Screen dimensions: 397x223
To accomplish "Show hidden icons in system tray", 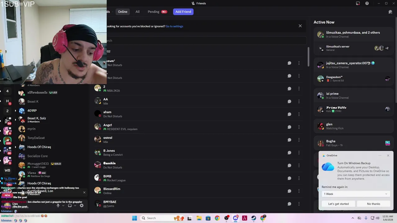I will tap(353, 218).
